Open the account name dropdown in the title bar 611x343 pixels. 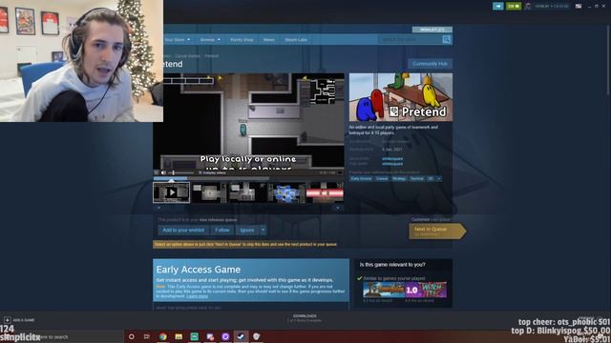(552, 7)
